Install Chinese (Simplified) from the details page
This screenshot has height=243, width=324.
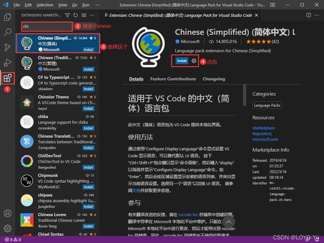pyautogui.click(x=182, y=61)
